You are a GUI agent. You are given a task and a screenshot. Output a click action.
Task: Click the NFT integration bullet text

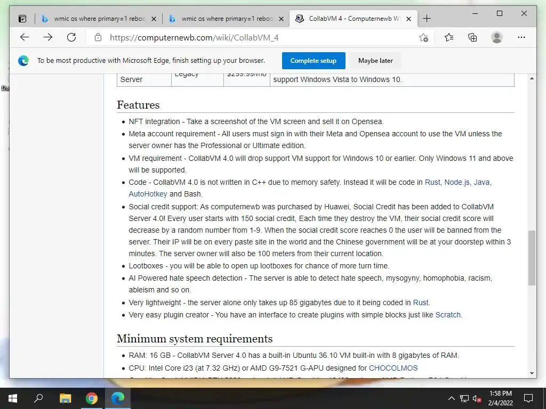[x=256, y=122]
